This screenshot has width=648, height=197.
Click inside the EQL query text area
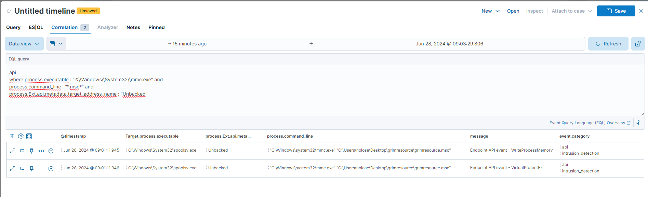(308, 102)
